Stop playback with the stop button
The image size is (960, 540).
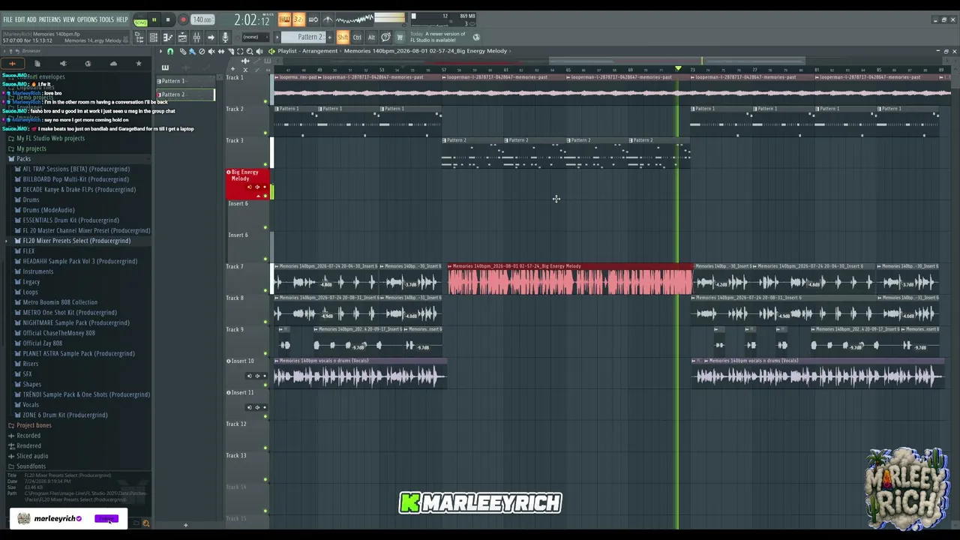(x=167, y=20)
